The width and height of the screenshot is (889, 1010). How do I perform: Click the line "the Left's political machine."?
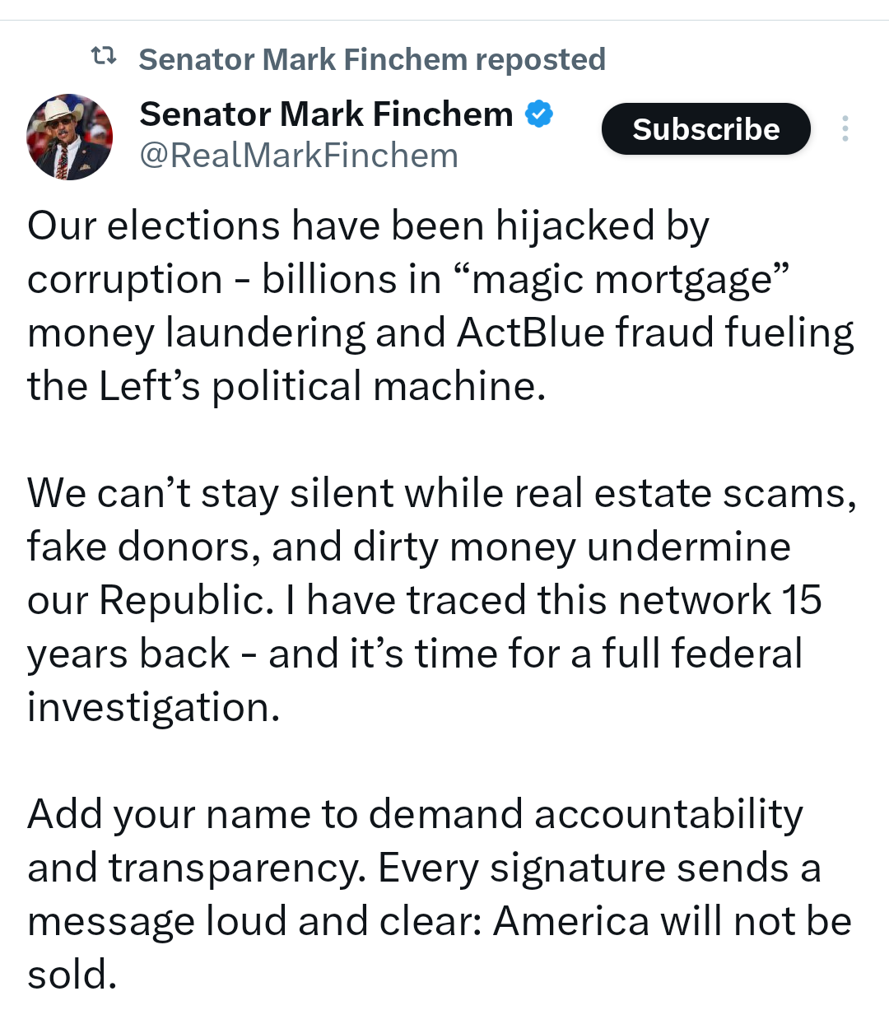[x=286, y=386]
